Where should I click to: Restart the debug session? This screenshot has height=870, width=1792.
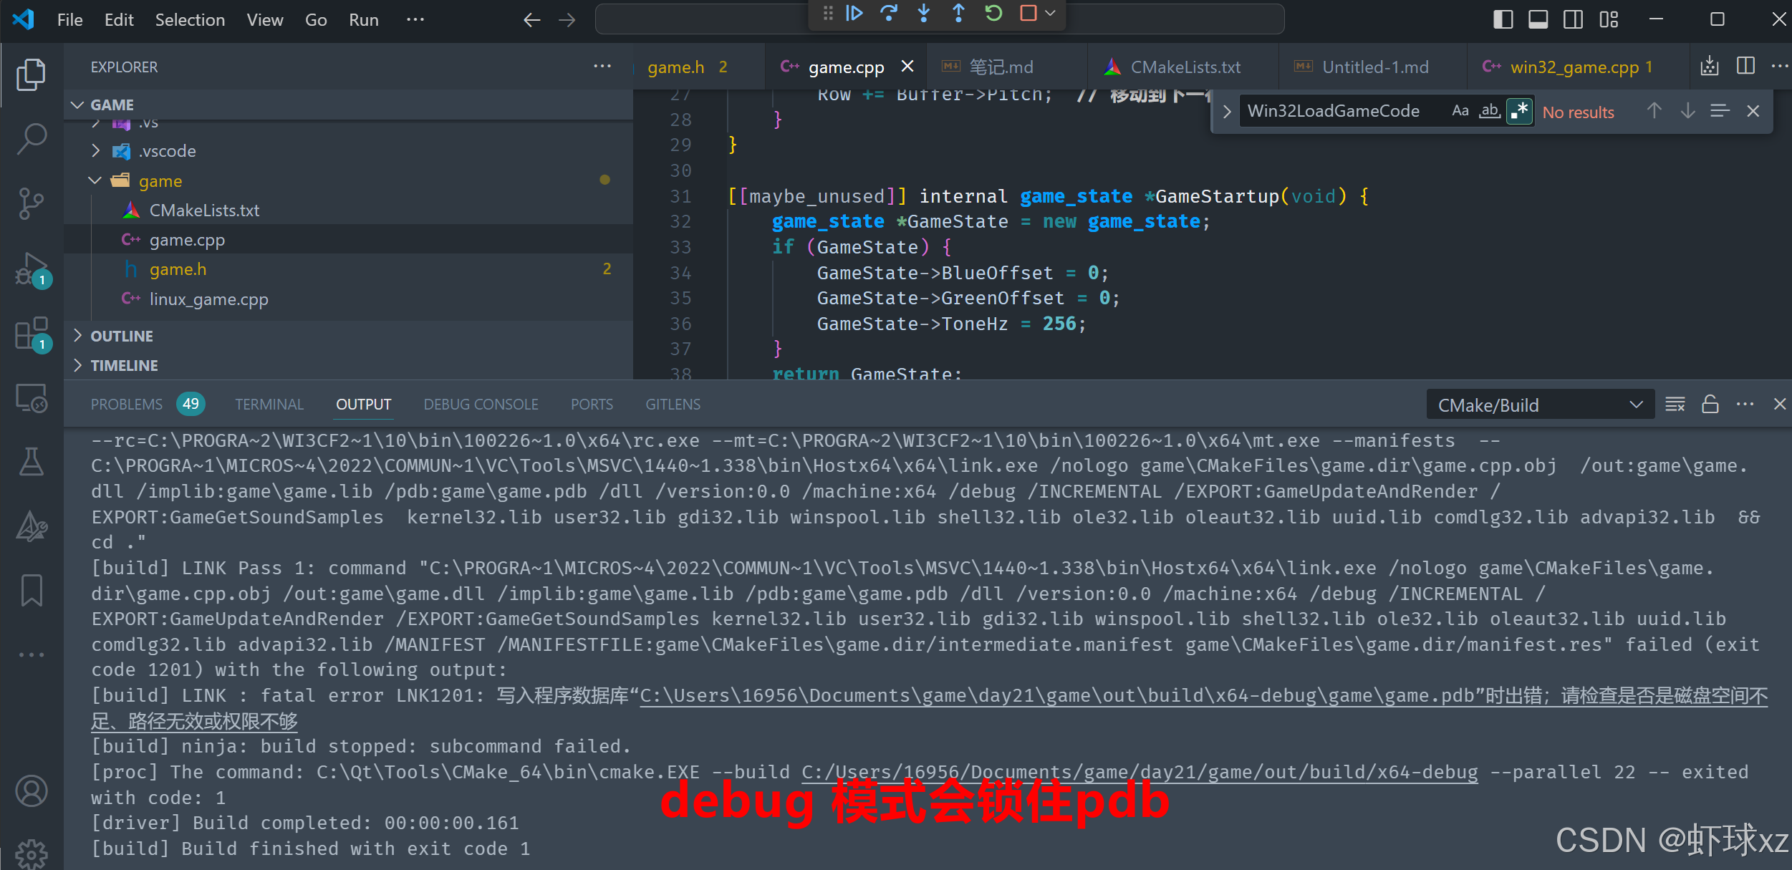[x=993, y=13]
